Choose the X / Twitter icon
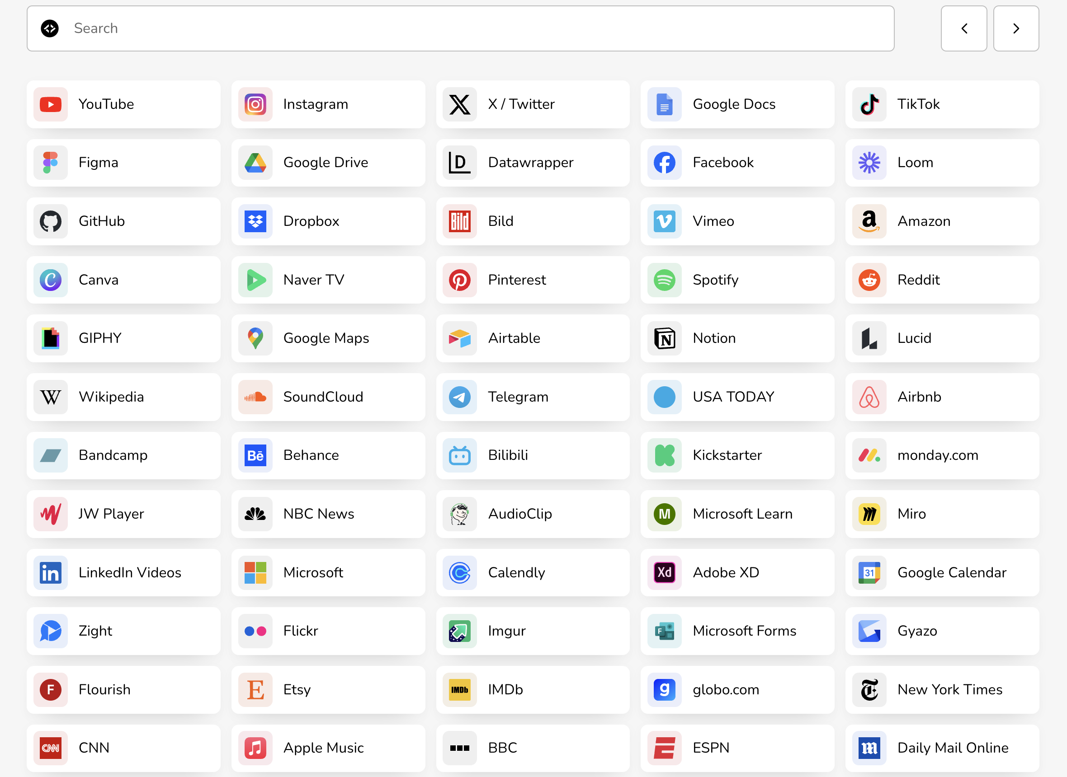This screenshot has width=1067, height=777. tap(459, 104)
